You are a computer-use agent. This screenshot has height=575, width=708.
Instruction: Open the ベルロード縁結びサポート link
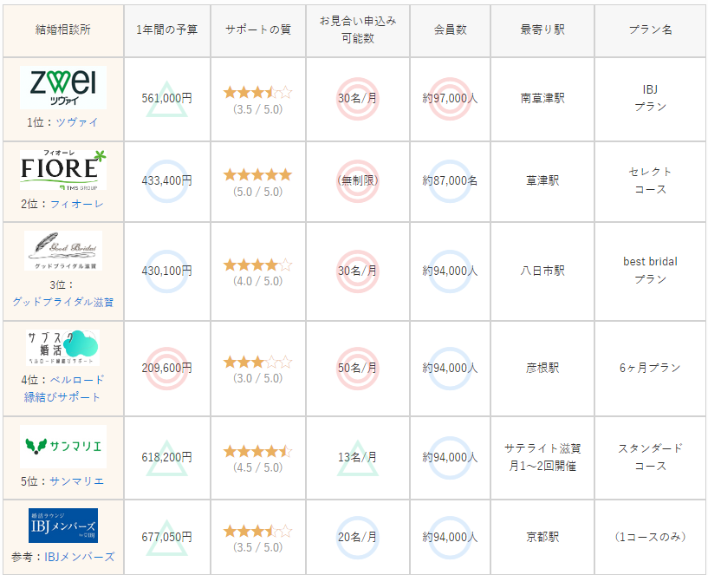(62, 389)
